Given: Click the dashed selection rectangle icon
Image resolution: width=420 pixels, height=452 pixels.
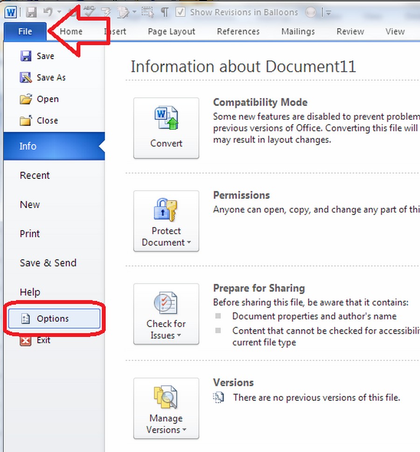Looking at the screenshot, I should point(147,13).
